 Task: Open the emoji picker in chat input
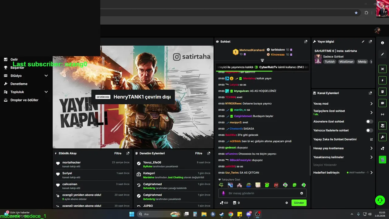(x=301, y=193)
